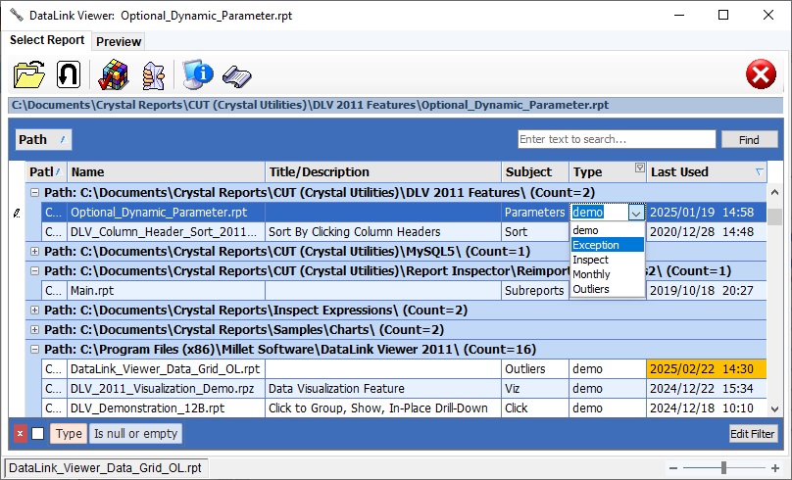Screen dimensions: 792x480
Task: Choose 'Exception' in the Type dropdown list
Action: [x=607, y=245]
